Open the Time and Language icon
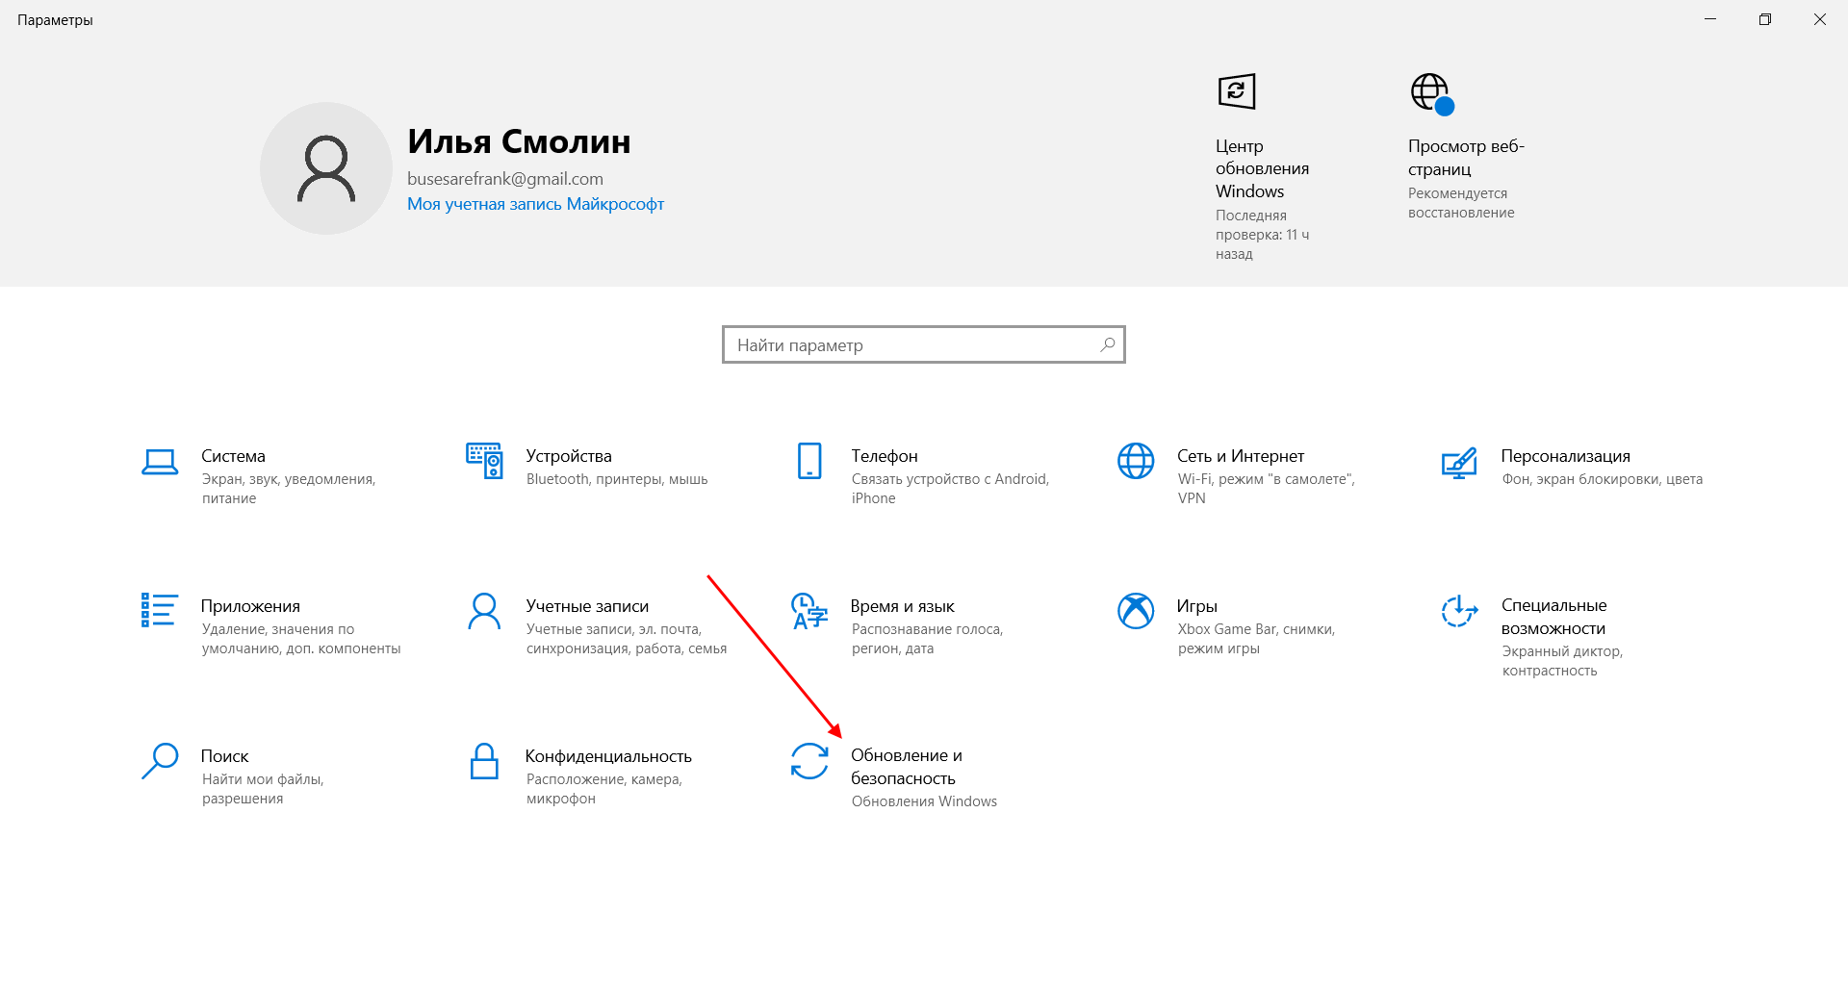Image resolution: width=1848 pixels, height=991 pixels. point(809,611)
